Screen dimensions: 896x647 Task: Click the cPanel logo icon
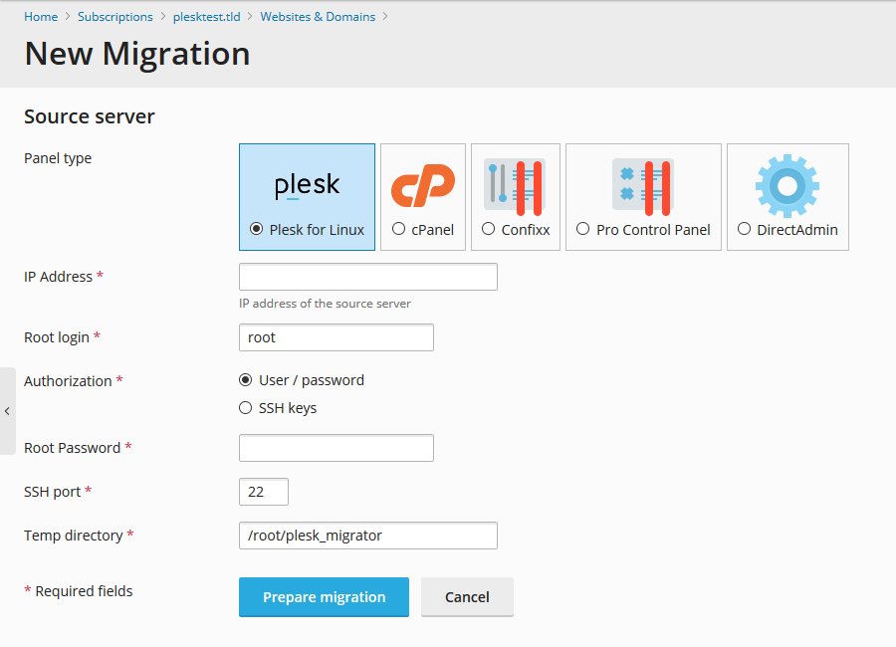pyautogui.click(x=422, y=186)
